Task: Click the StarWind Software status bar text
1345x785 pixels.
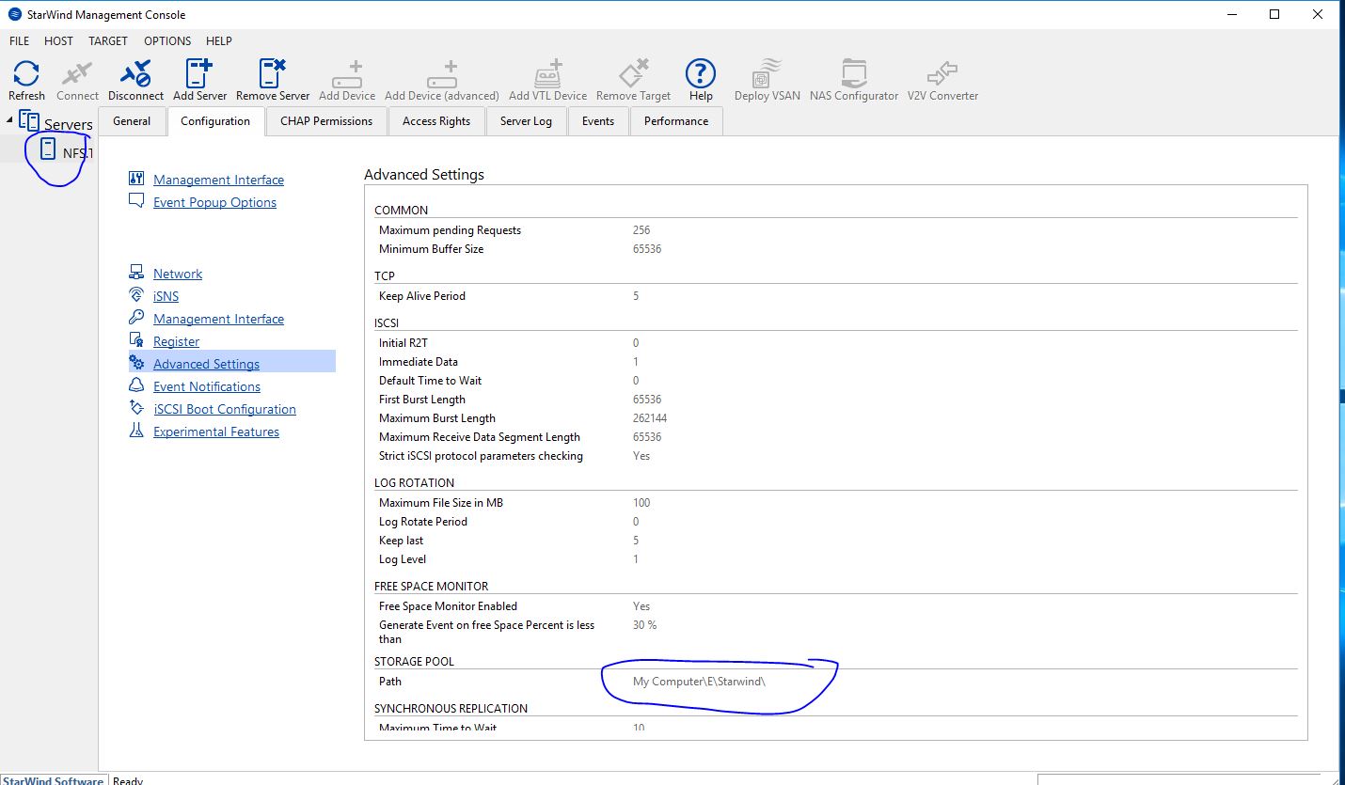Action: coord(53,780)
